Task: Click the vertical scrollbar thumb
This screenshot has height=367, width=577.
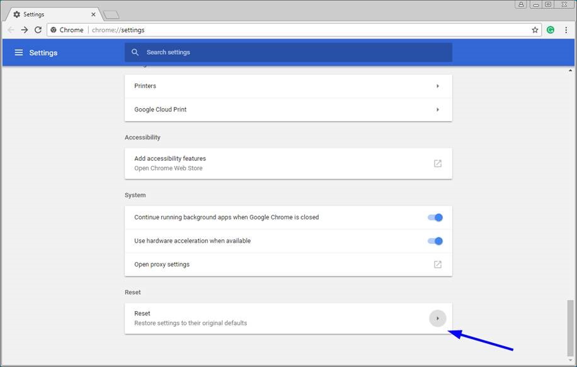Action: pos(570,328)
